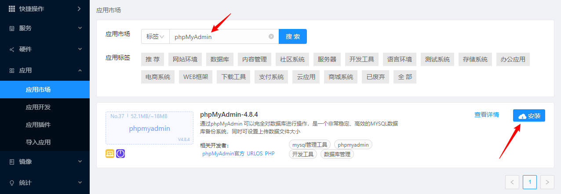Click the yellow icon under the phpmyadmin card

click(110, 154)
